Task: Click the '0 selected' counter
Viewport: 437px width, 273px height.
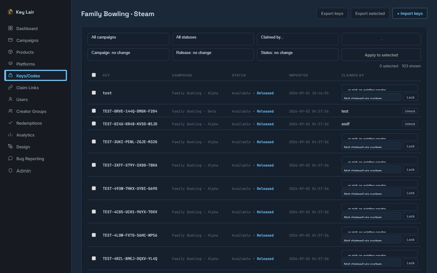Action: 388,66
